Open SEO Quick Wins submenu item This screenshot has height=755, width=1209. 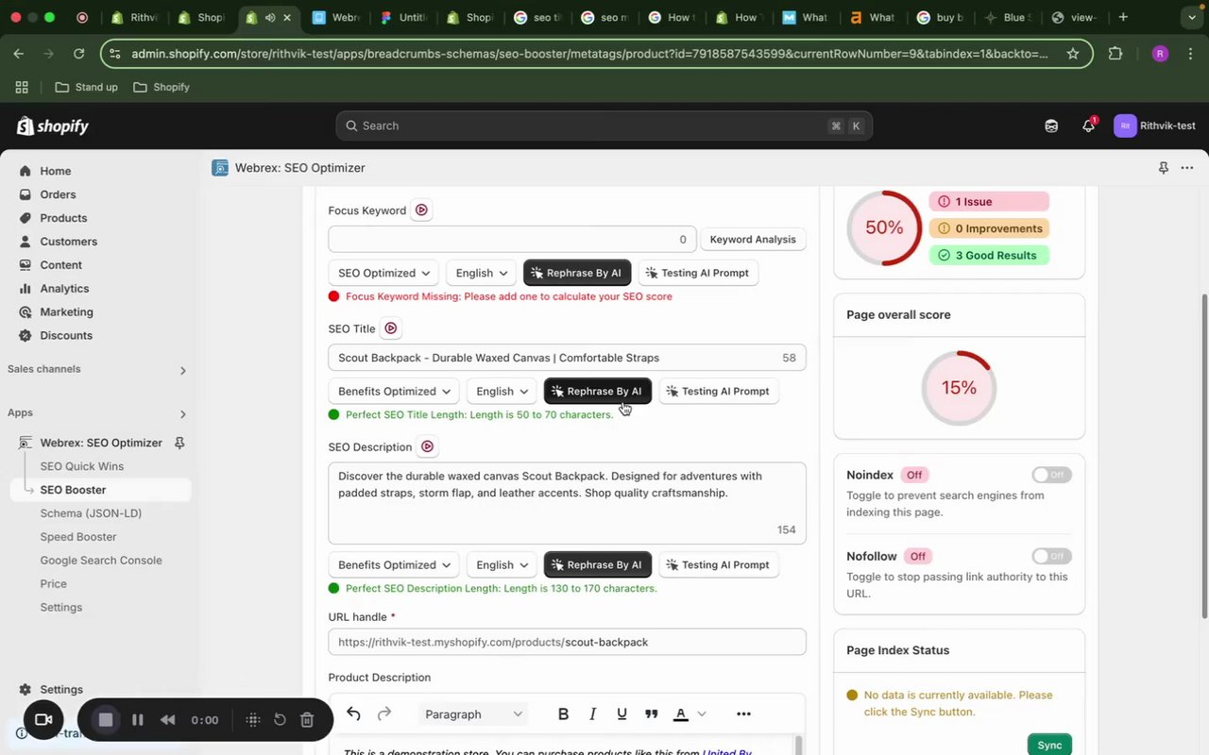point(82,466)
